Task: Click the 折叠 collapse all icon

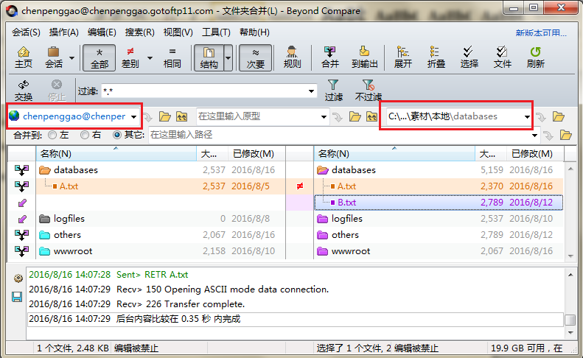Action: click(436, 57)
